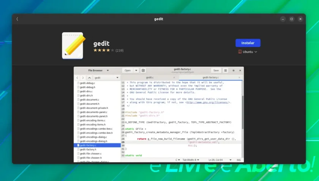The height and width of the screenshot is (181, 319).
Task: Click line number 23 in gutter
Action: point(123,122)
